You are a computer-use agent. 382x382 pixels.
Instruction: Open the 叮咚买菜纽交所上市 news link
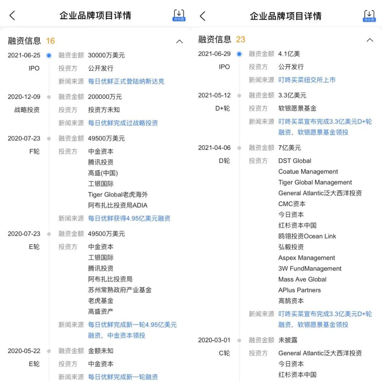[x=307, y=80]
